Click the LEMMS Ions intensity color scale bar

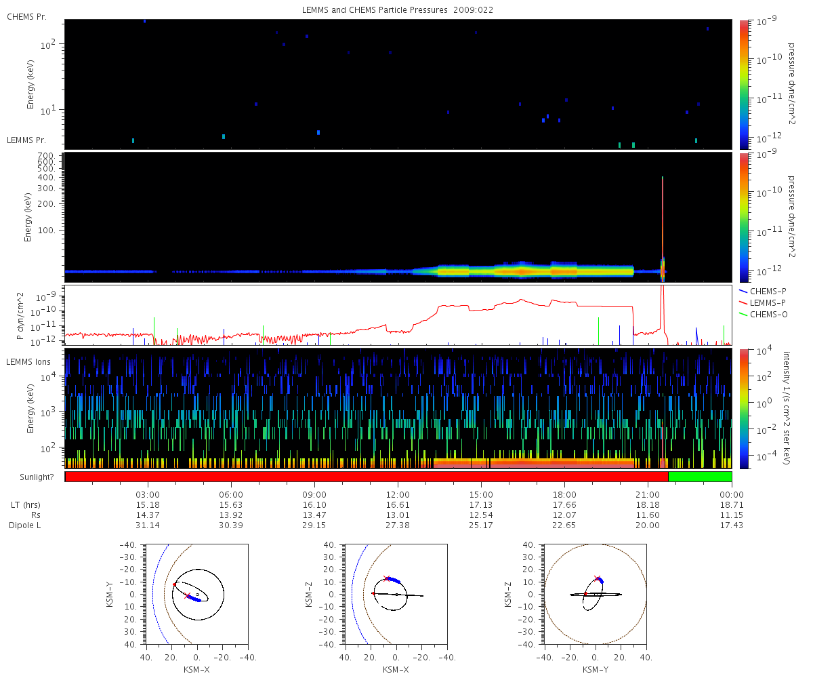(x=744, y=409)
